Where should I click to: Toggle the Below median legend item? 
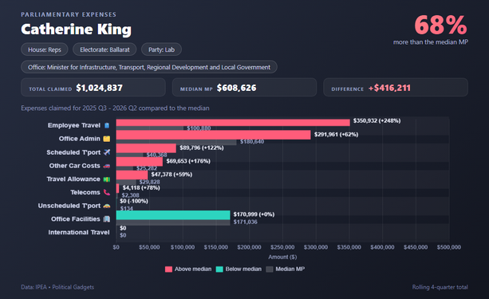coord(239,269)
